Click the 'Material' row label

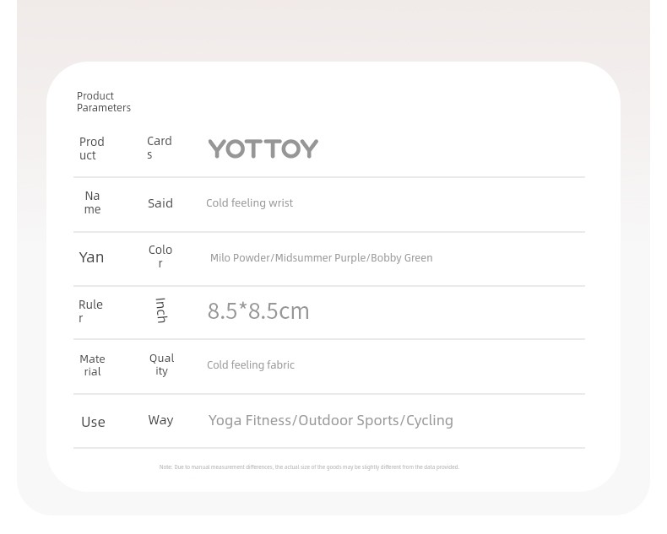tap(92, 365)
